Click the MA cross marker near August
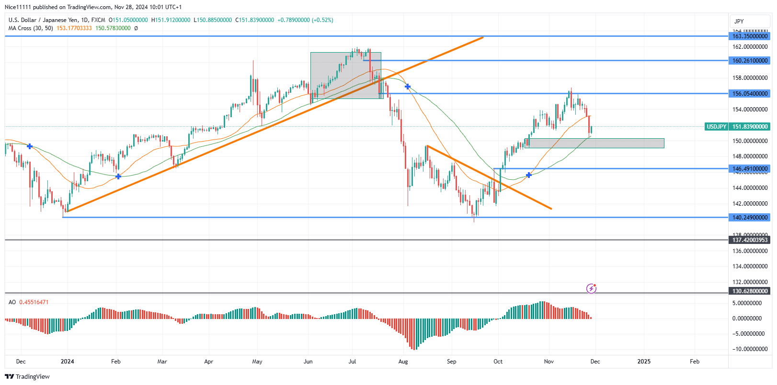Viewport: 777px width, 385px height. point(408,87)
